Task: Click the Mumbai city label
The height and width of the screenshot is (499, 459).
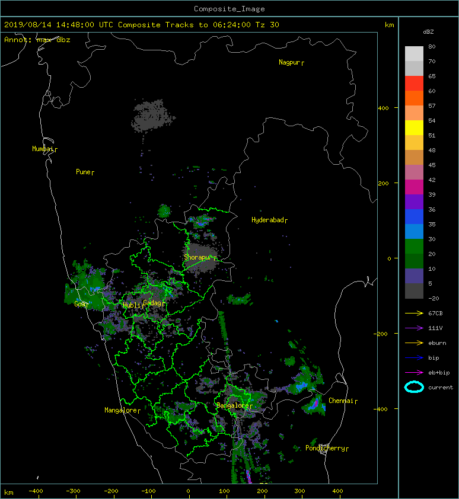Action: pyautogui.click(x=43, y=149)
